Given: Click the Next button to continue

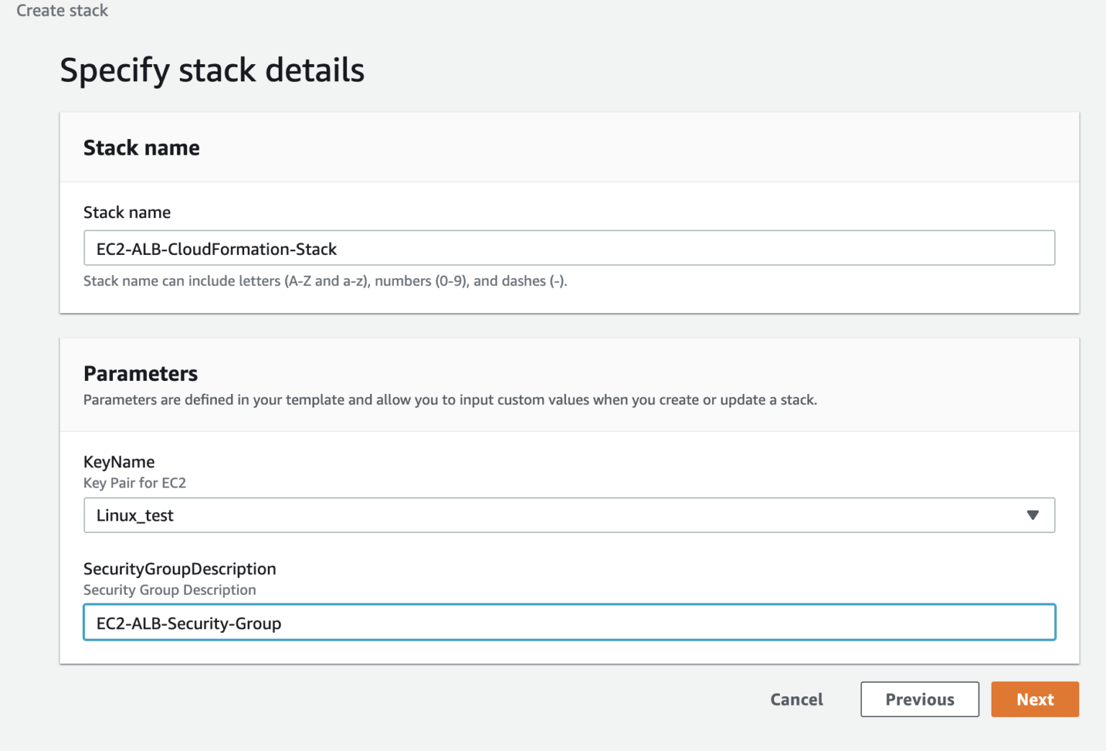Looking at the screenshot, I should (1035, 699).
